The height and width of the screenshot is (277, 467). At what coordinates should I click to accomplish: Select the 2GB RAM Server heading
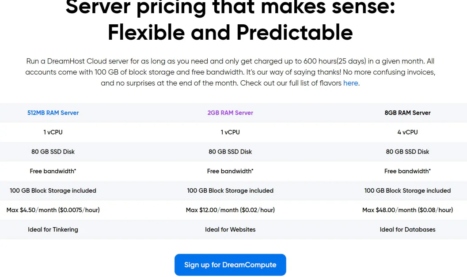[230, 113]
